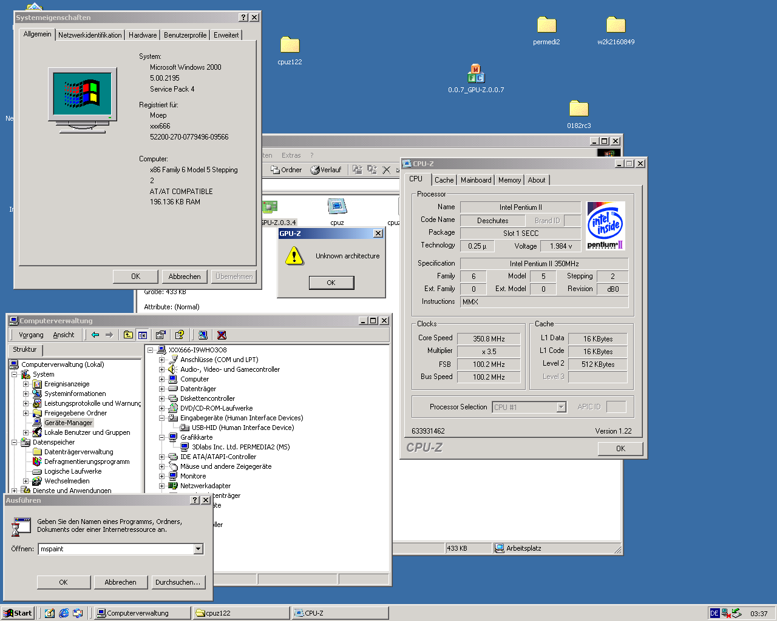Click the Ordner toolbar button in explorer
Image resolution: width=777 pixels, height=621 pixels.
coord(286,170)
